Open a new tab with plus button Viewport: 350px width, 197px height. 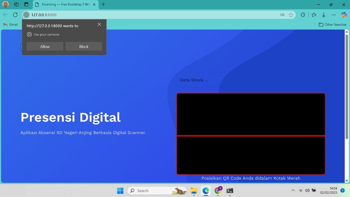pyautogui.click(x=103, y=4)
